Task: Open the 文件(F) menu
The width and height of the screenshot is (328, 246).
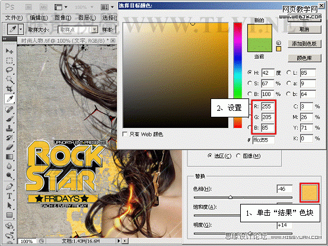Action: [14, 18]
